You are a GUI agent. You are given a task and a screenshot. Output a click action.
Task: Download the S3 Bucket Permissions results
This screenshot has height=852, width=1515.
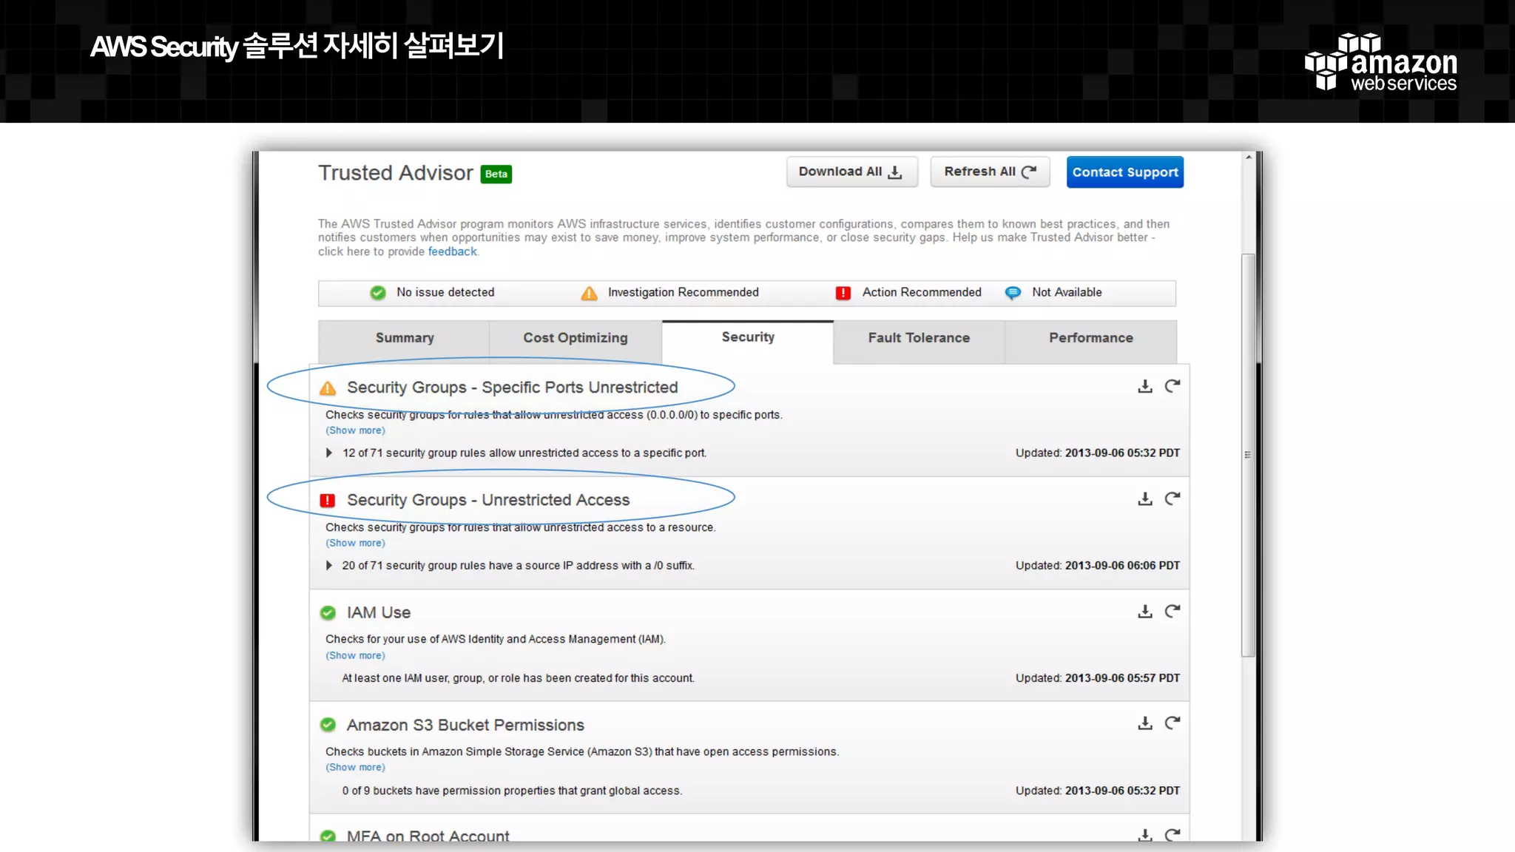[1145, 723]
